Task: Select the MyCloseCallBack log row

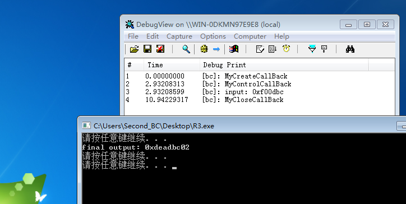Action: point(260,100)
